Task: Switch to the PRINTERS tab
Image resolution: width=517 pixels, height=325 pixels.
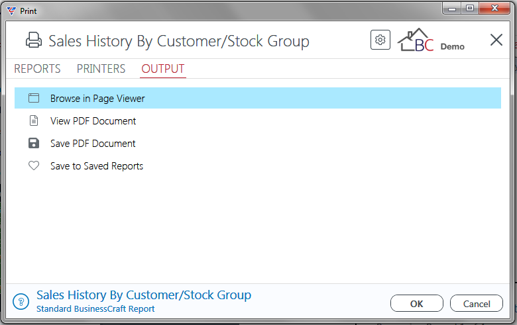Action: pyautogui.click(x=101, y=68)
